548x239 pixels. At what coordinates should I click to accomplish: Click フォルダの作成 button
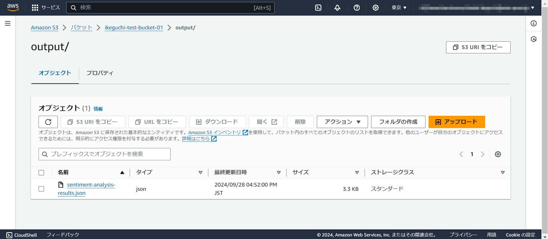(398, 122)
